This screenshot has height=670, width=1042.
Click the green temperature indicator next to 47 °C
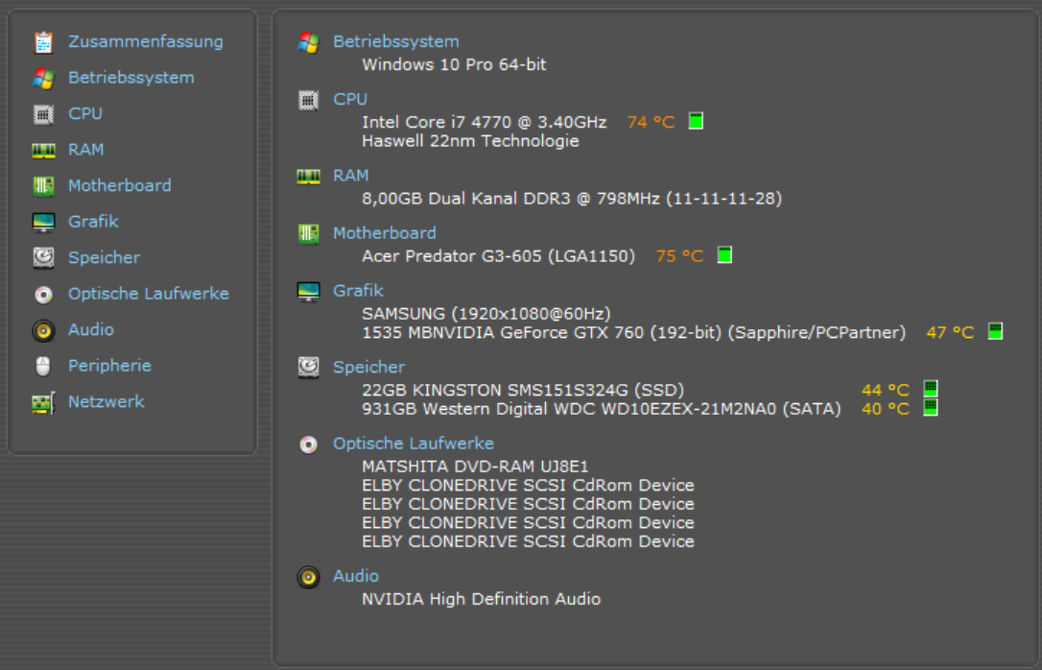(x=995, y=331)
